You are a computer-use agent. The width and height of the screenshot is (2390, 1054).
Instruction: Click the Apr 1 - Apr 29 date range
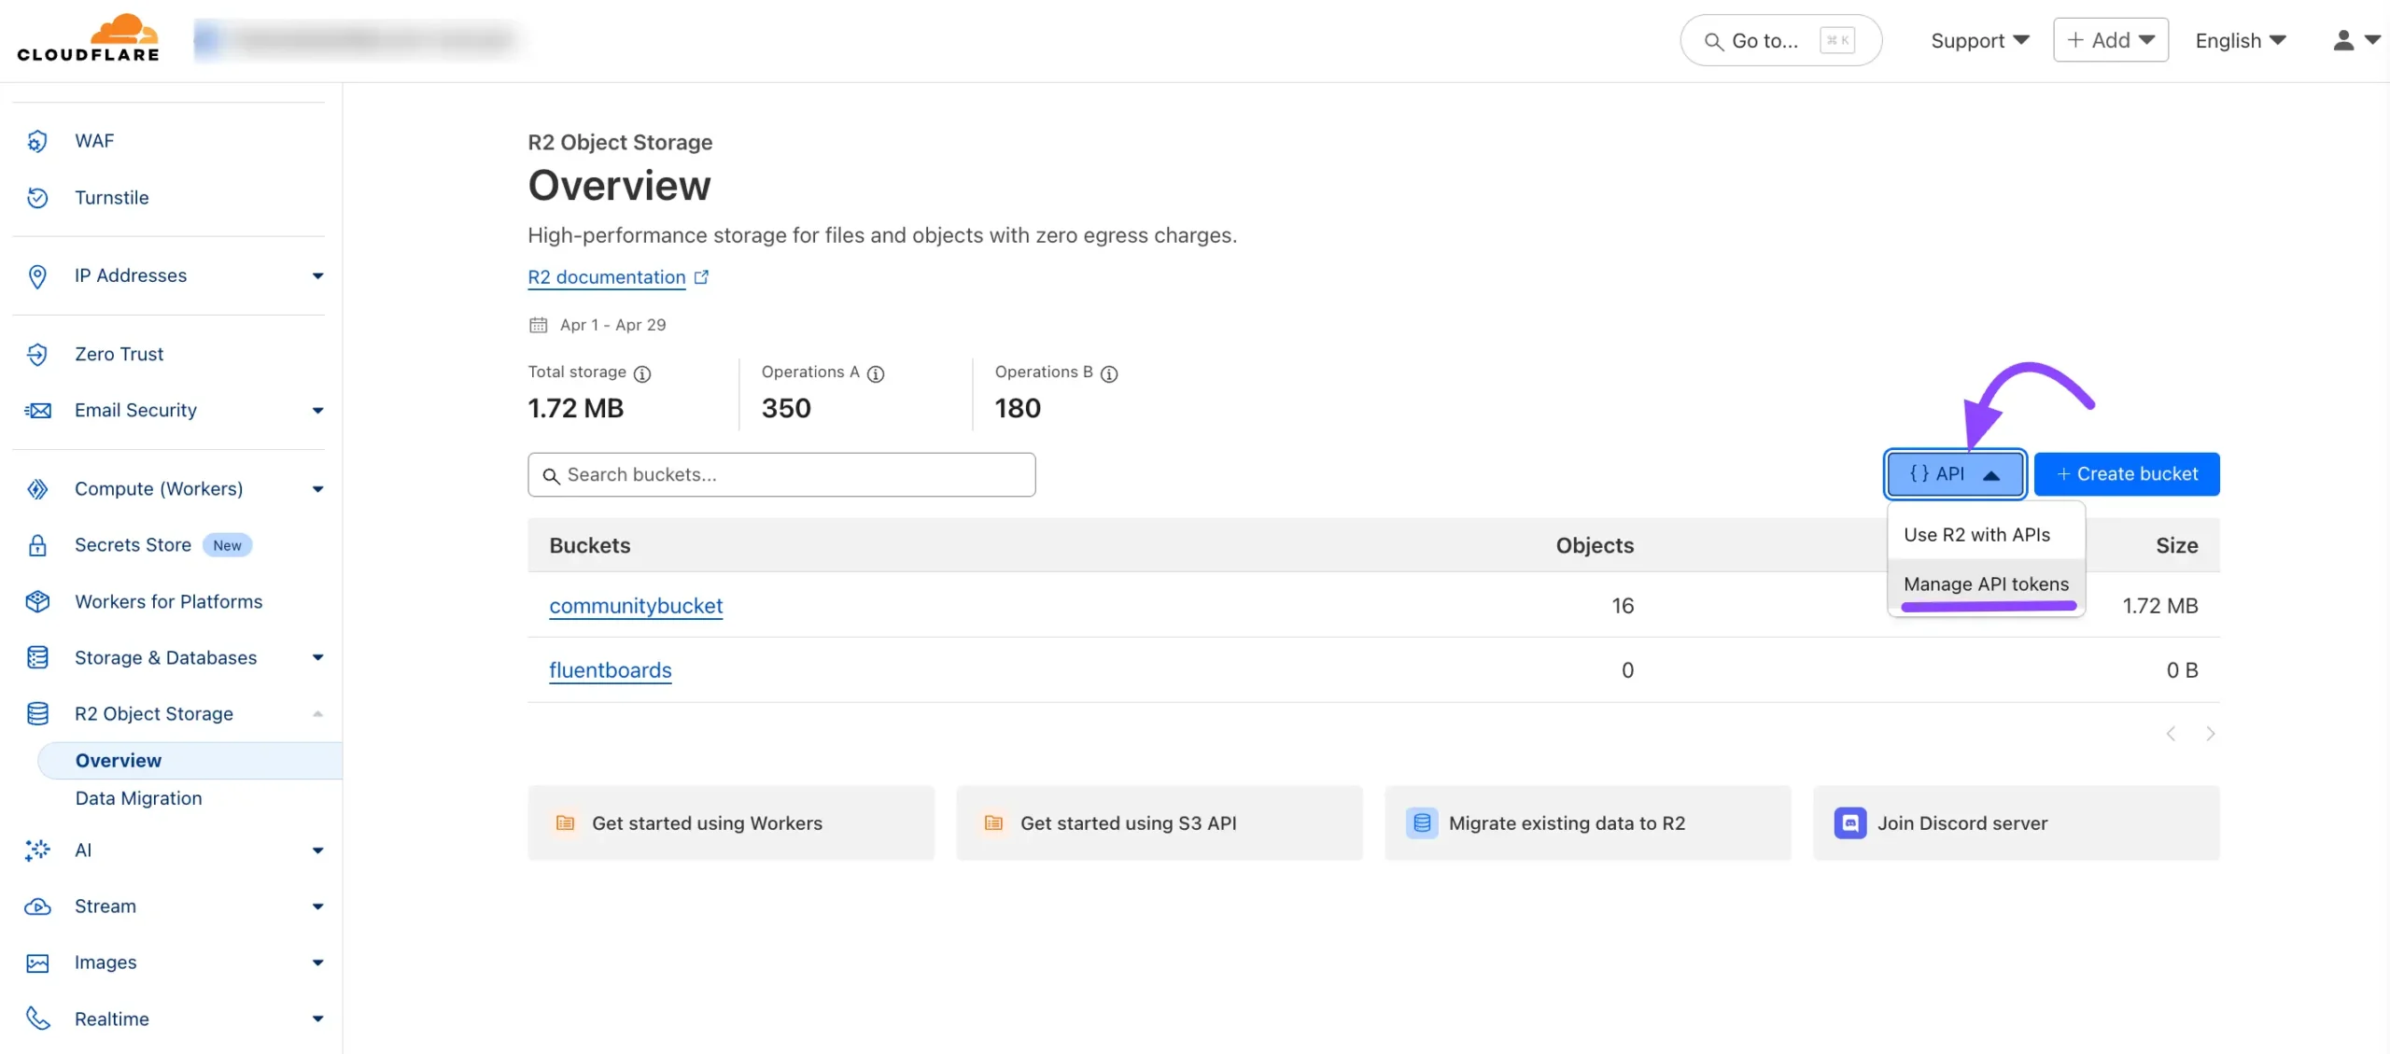[612, 325]
